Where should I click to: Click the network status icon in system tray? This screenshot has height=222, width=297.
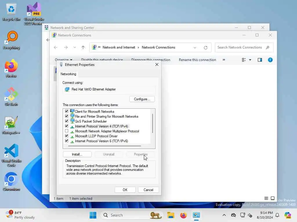(243, 215)
